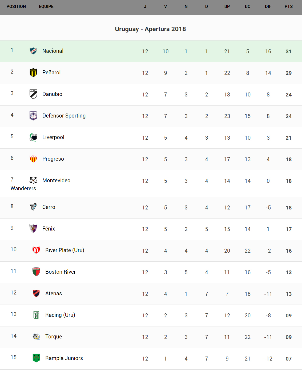302x372 pixels.
Task: Click the Peñarol yellow-black striped crest
Action: coord(33,72)
